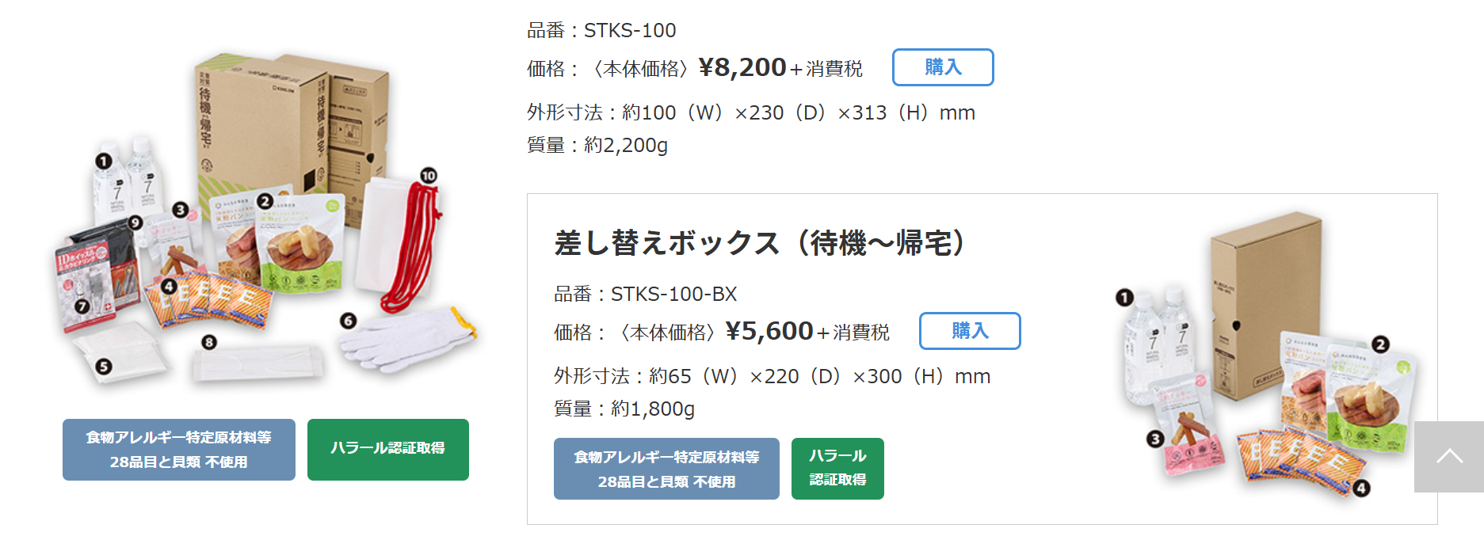Viewport: 1484px width, 540px height.
Task: Click marker 10 on the red-rope bag
Action: tap(428, 176)
